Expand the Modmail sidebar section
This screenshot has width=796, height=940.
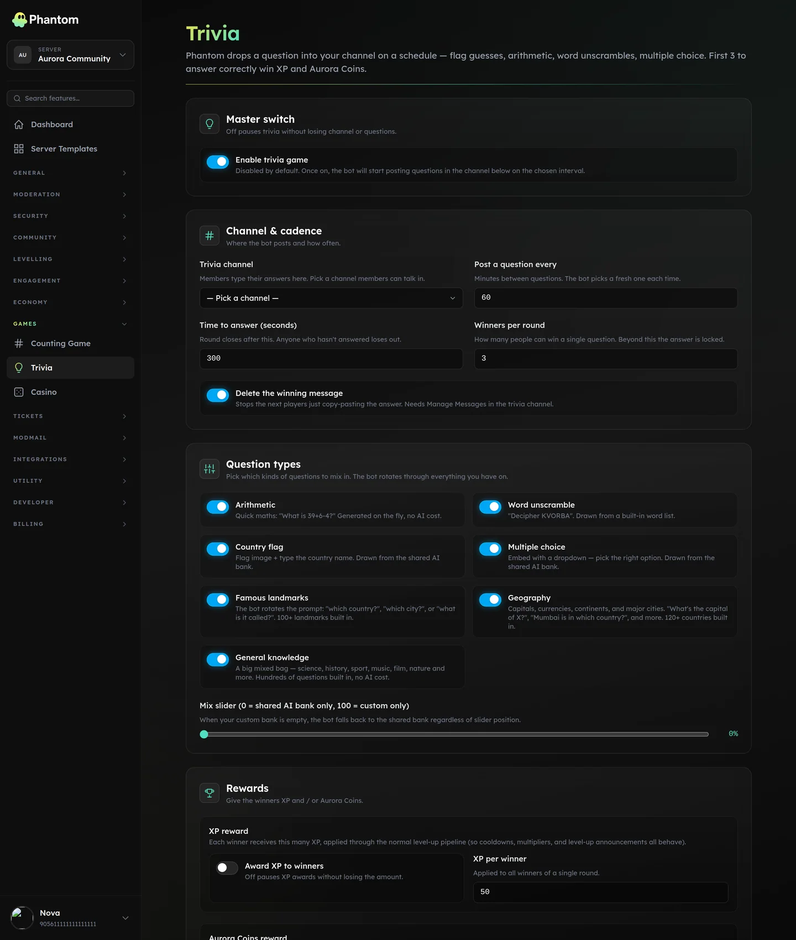click(70, 438)
